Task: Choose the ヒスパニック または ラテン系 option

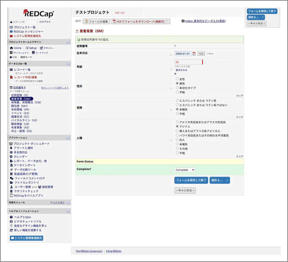Action: (177, 100)
